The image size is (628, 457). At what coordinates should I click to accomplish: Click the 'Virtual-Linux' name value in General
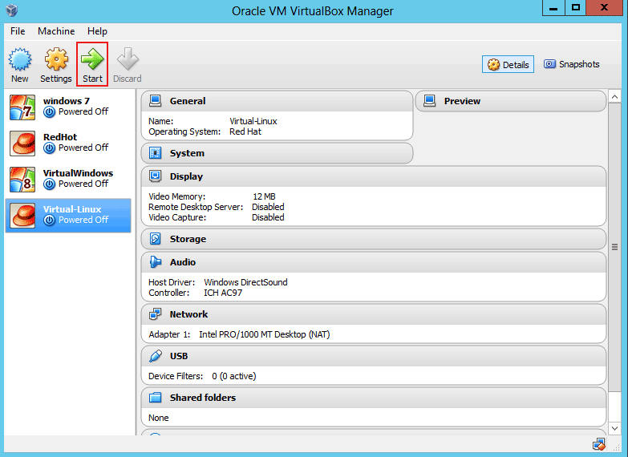point(253,121)
